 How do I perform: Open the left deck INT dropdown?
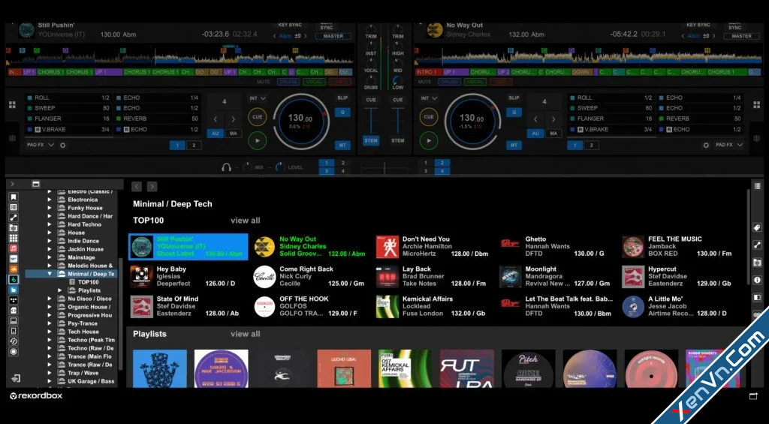(x=258, y=98)
